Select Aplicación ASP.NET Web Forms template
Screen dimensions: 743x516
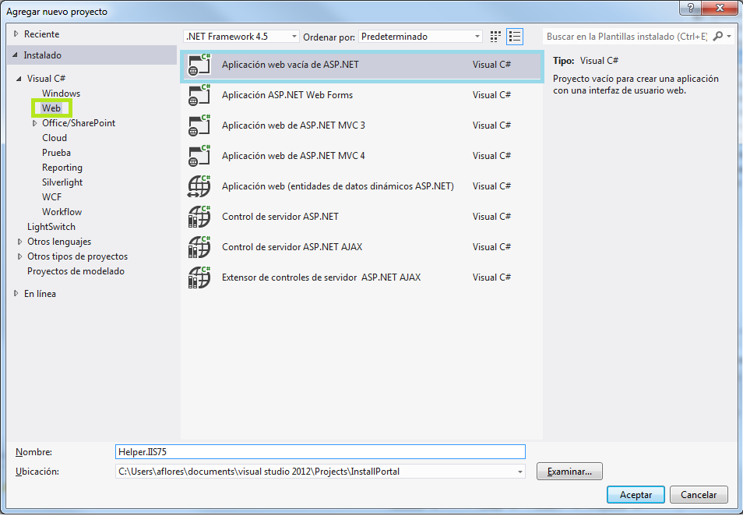pos(361,95)
